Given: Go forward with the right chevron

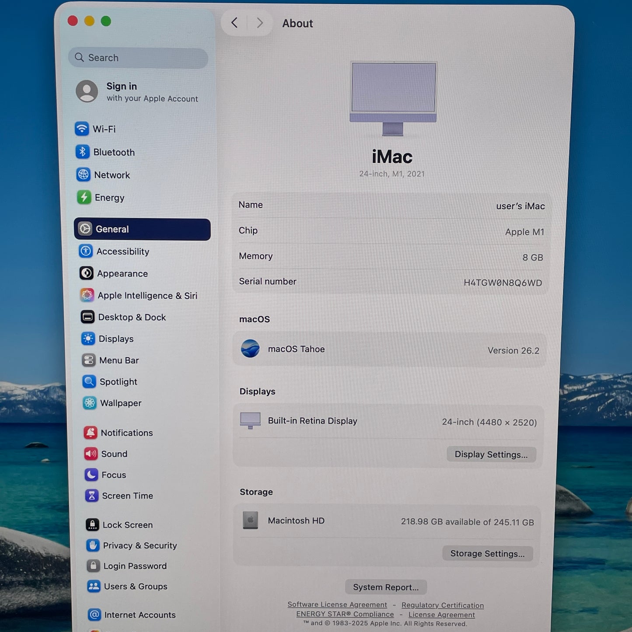Looking at the screenshot, I should [x=260, y=23].
